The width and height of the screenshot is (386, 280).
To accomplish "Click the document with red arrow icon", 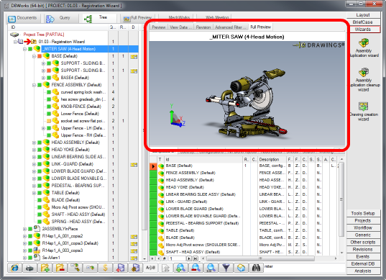I will pos(120,268).
